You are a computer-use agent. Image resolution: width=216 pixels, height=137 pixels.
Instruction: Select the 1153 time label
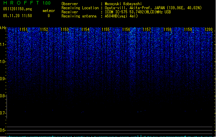[x=65, y=29]
